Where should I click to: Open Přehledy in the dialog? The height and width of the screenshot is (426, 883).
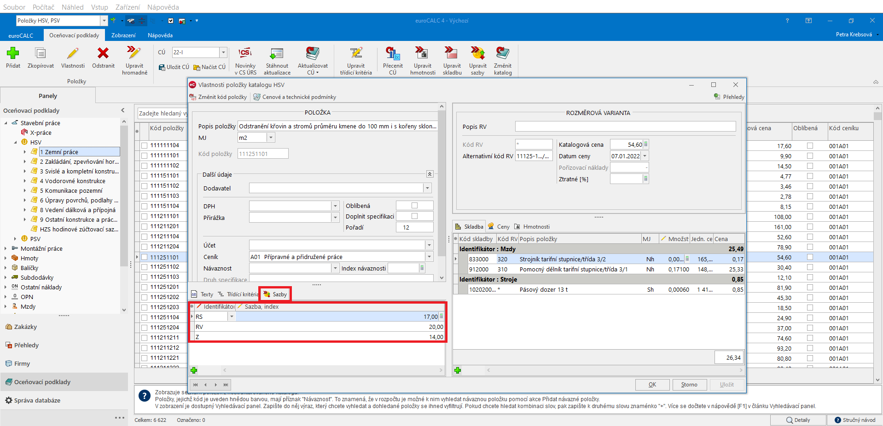pos(729,97)
